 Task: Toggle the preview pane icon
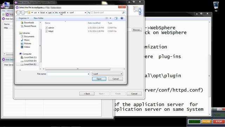coord(116,18)
